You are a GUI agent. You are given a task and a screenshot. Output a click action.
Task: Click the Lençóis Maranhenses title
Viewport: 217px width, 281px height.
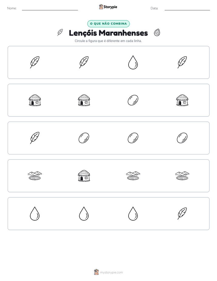[108, 33]
